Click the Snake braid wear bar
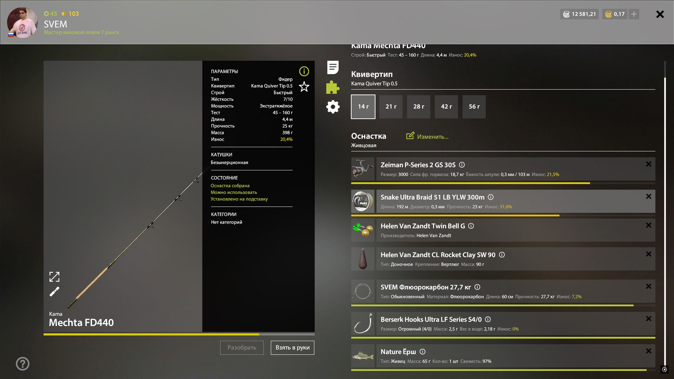This screenshot has height=379, width=674. pos(503,215)
